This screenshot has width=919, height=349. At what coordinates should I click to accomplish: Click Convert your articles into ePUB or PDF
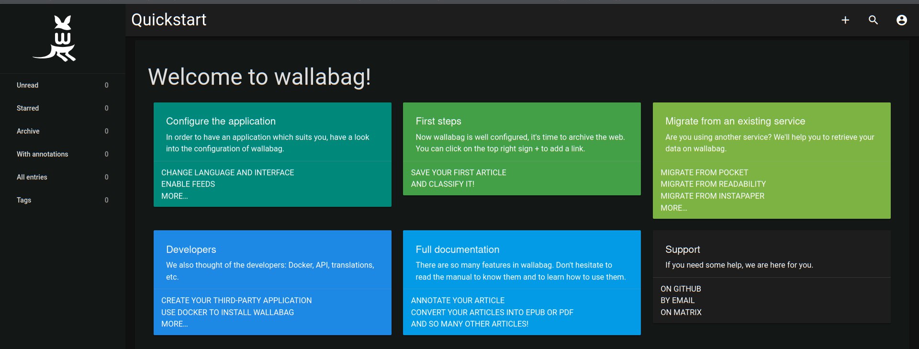[492, 313]
